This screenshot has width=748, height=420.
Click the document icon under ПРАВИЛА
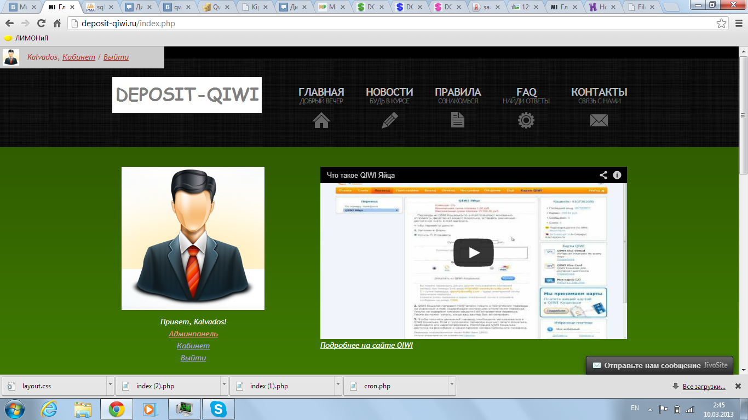tap(458, 120)
